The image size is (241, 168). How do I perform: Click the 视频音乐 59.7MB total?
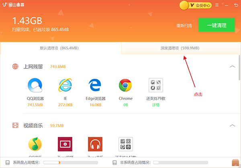tap(57, 126)
